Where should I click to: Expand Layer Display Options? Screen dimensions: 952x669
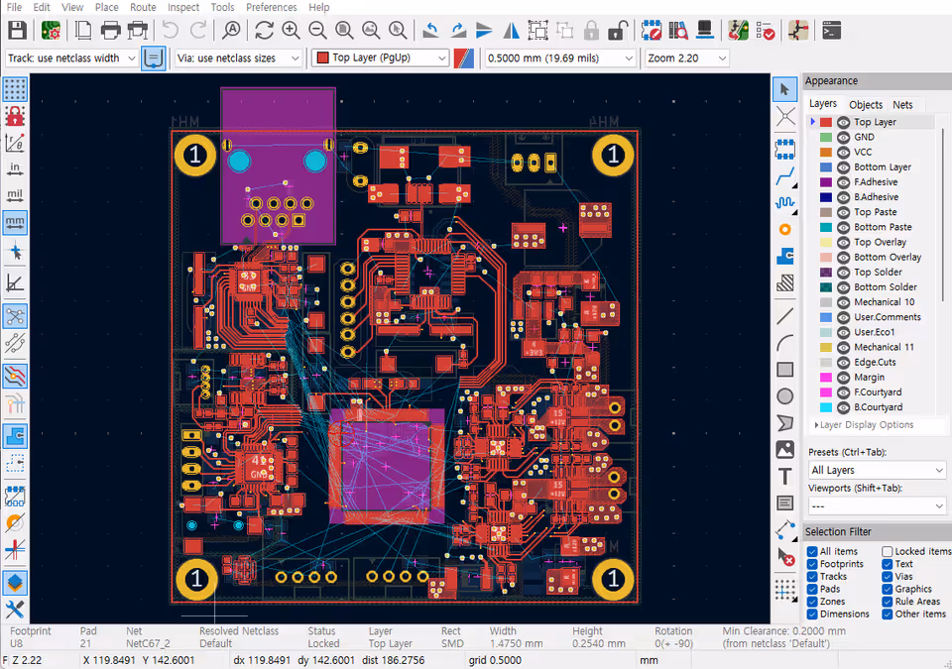(864, 425)
